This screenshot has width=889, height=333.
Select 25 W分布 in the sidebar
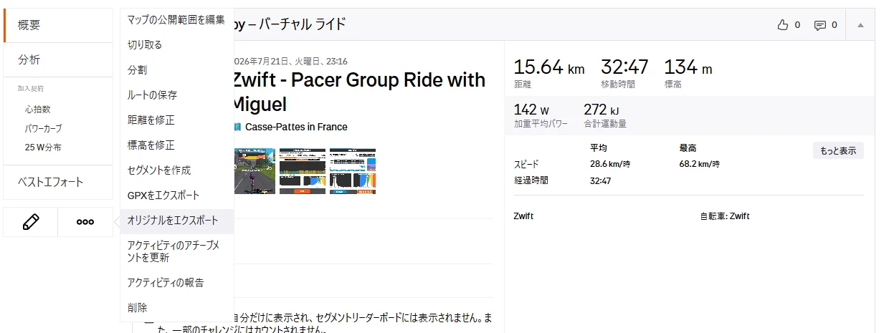pos(43,147)
